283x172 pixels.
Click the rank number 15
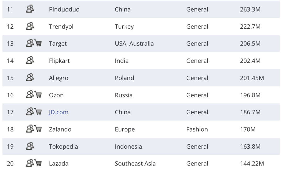pyautogui.click(x=10, y=78)
